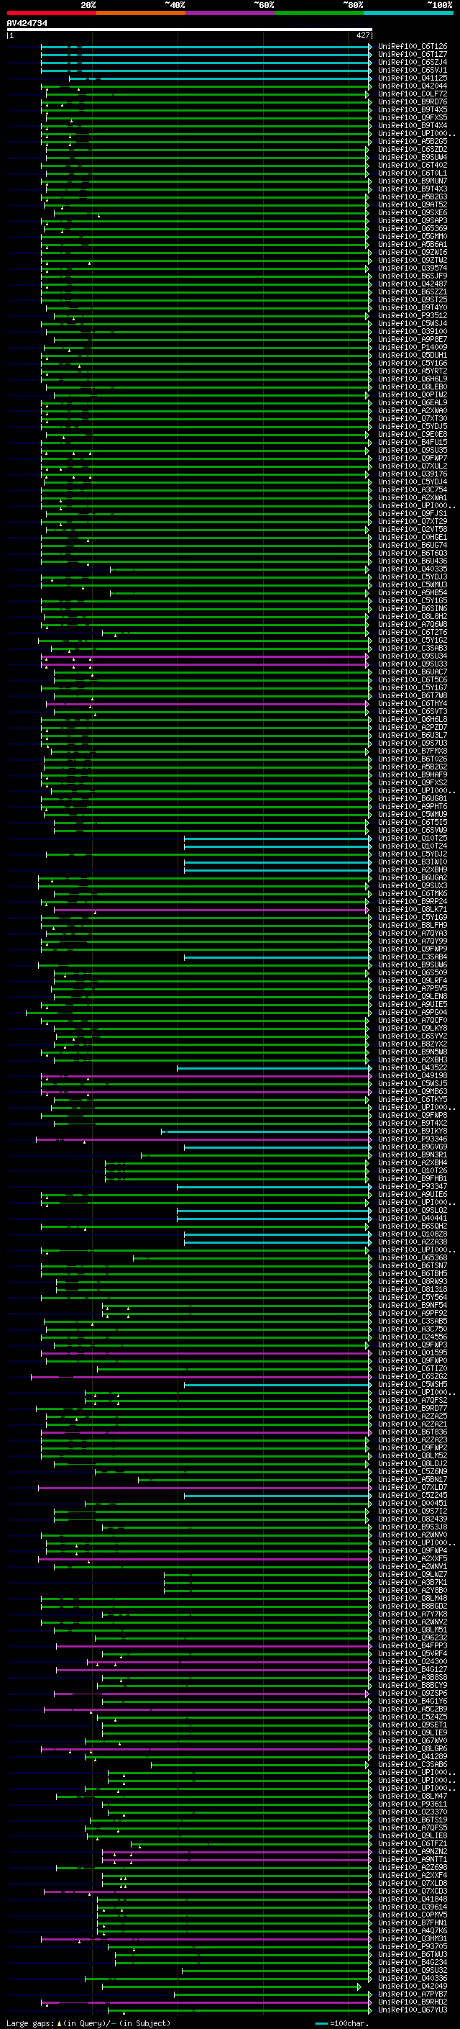Click the red 20% identity legend segment
This screenshot has height=2029, width=460.
coord(51,13)
